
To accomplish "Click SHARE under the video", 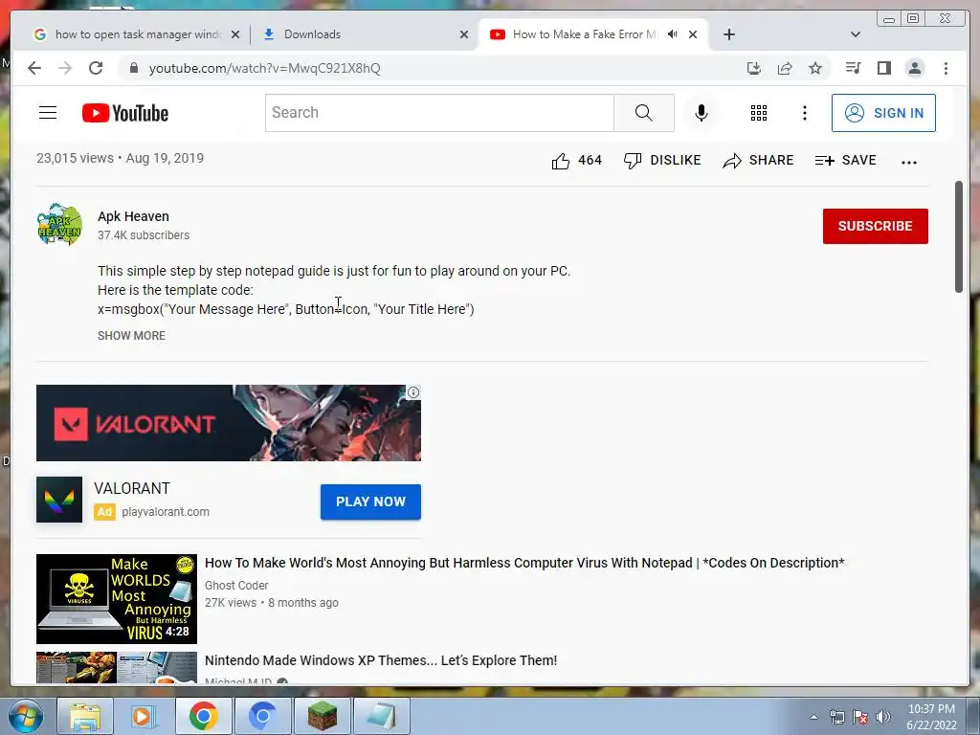I will 758,161.
